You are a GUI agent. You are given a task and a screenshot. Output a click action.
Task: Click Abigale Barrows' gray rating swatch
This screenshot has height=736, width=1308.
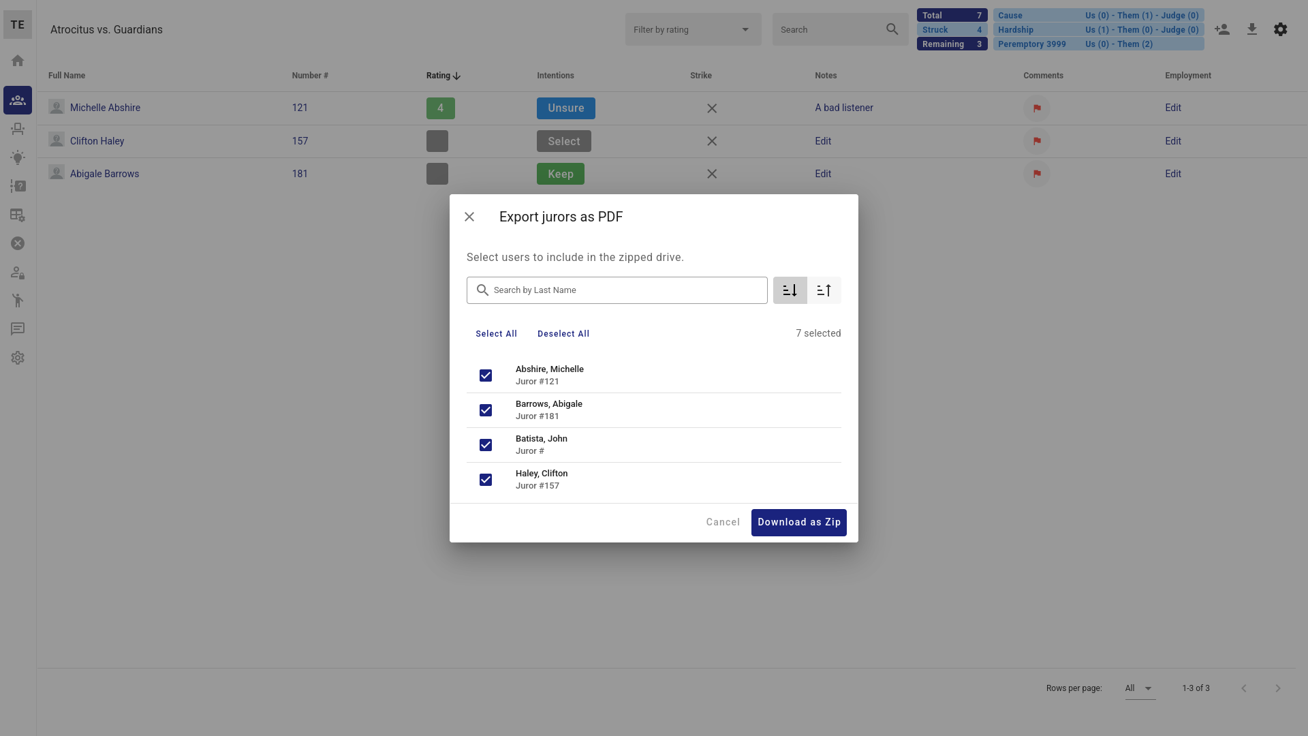coord(437,174)
